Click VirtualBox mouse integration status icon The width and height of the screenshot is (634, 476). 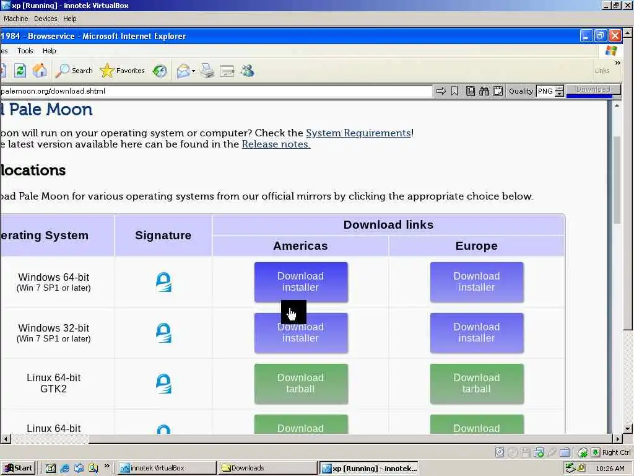tap(583, 452)
